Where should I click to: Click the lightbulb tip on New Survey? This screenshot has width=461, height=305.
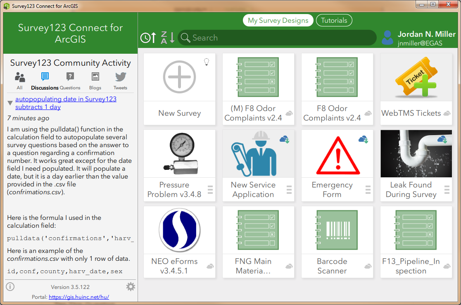point(207,62)
